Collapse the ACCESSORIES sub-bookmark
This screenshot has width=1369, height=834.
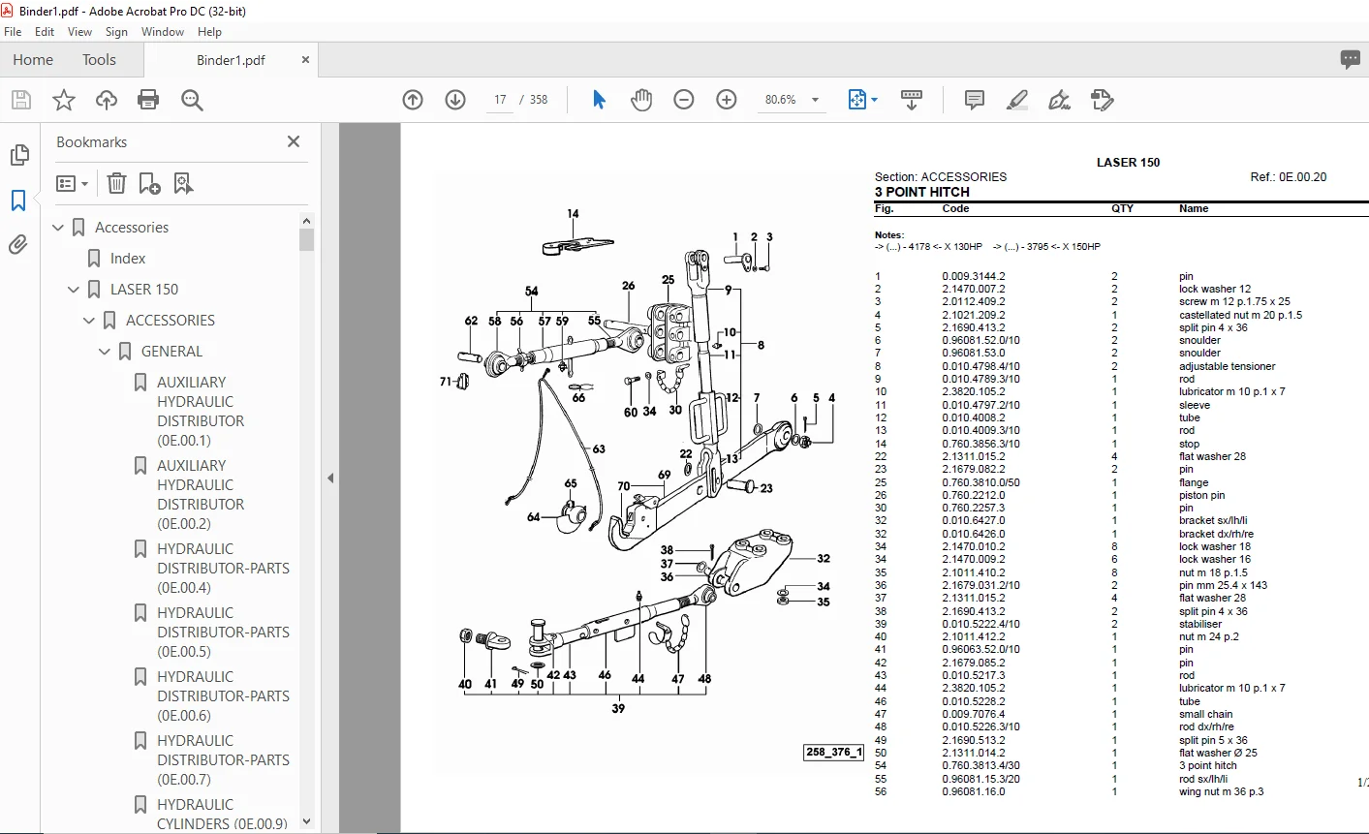89,321
